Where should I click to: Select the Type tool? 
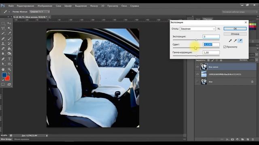pos(9,59)
